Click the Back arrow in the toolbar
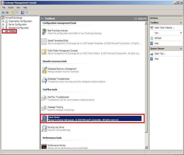This screenshot has width=184, height=155. (x=3, y=13)
